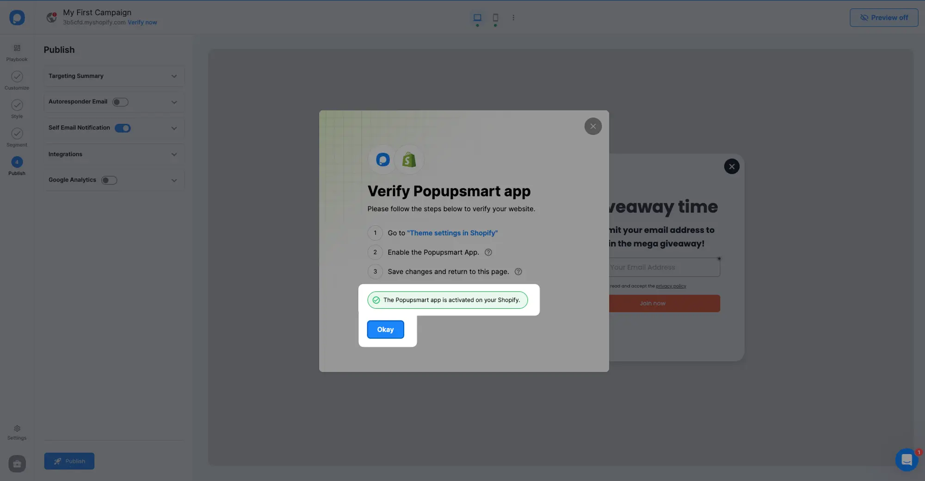Expand the Integrations section
This screenshot has height=481, width=925.
coord(174,154)
